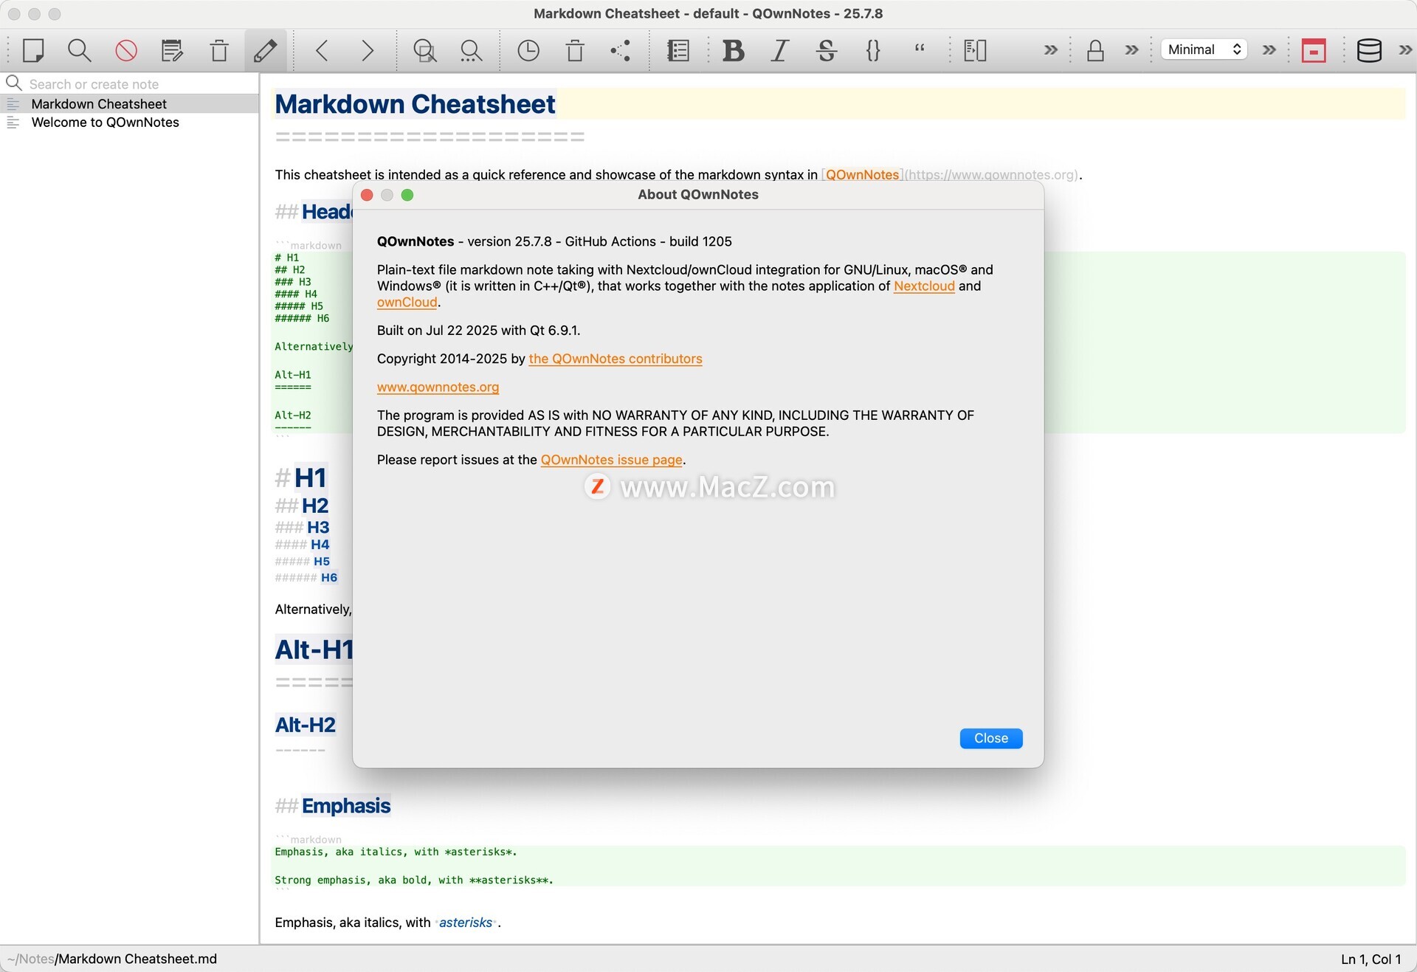Click the find text in note icon
1417x972 pixels.
[424, 50]
